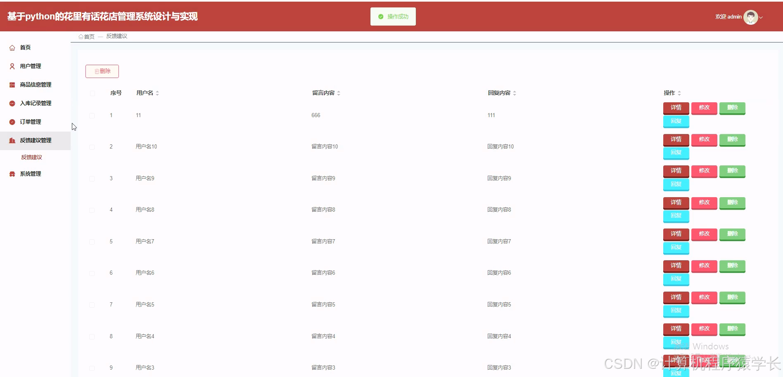This screenshot has height=377, width=783.
Task: Click the 回复内容 cell reading 111
Action: [491, 115]
